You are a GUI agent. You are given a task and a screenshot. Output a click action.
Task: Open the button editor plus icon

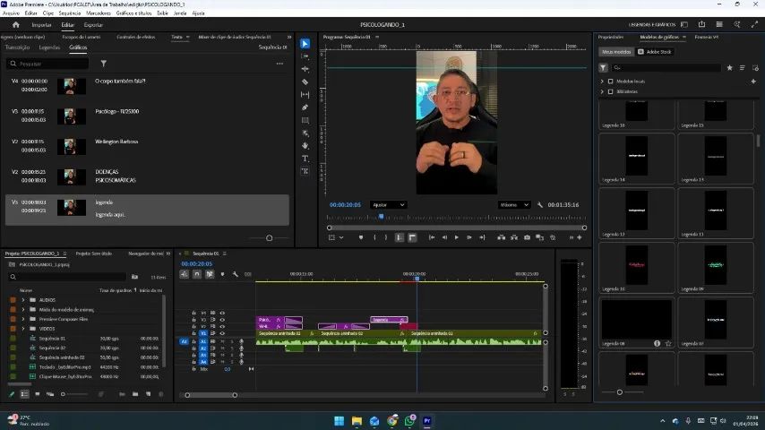click(x=579, y=237)
